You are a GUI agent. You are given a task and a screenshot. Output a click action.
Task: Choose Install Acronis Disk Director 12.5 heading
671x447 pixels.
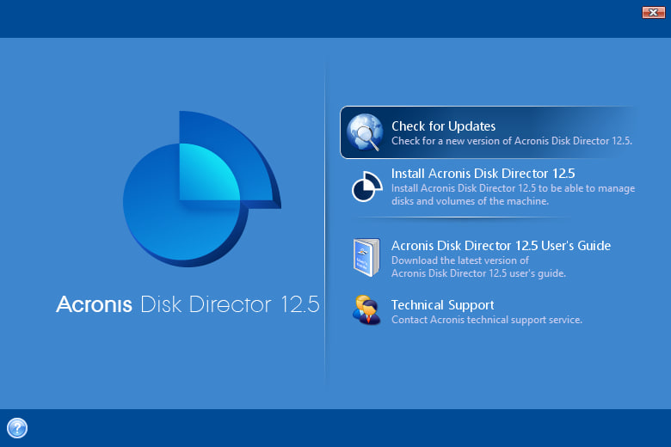pos(483,174)
